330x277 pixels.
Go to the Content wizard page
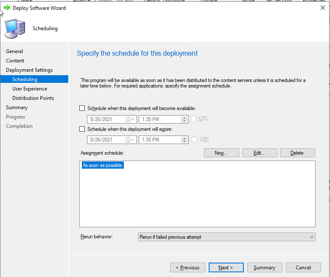click(x=15, y=61)
